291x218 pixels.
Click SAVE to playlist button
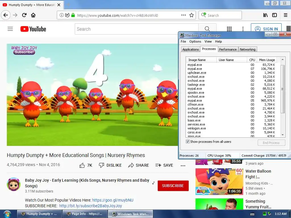(x=164, y=165)
